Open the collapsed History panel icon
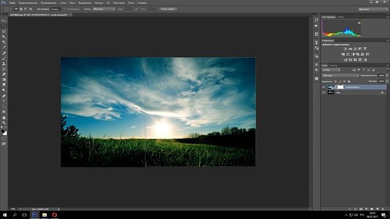Viewport: 390px width, 219px height. (x=316, y=20)
